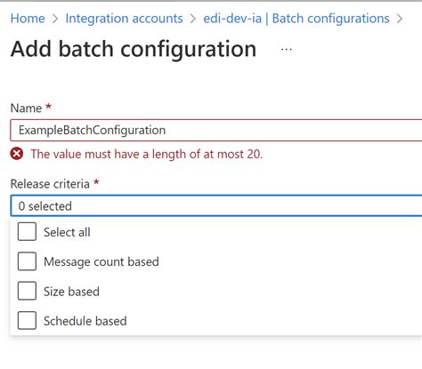Click into the Name input field
Viewport: 422px width, 369px height.
click(x=216, y=130)
